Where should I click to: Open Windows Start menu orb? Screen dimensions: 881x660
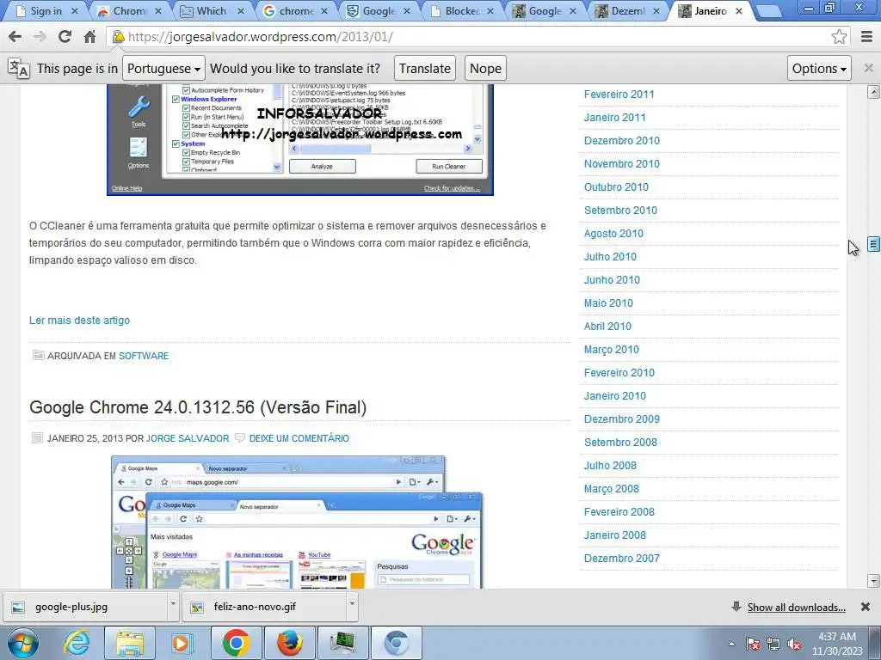click(23, 643)
